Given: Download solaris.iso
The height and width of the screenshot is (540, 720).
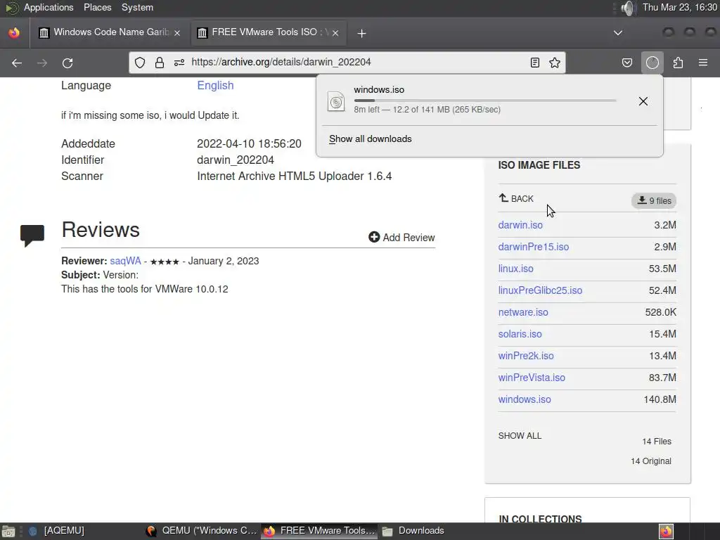Looking at the screenshot, I should [x=520, y=334].
